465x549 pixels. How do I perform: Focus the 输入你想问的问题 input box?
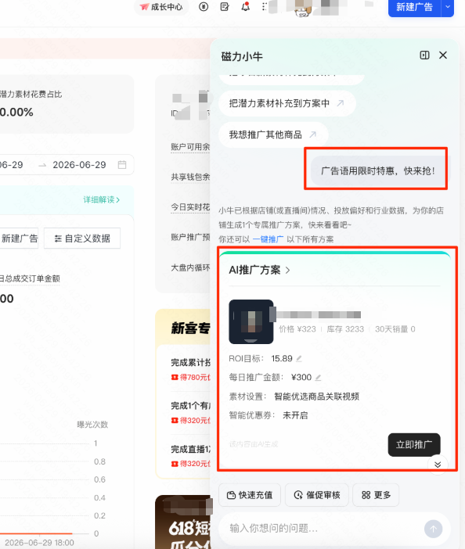321,528
